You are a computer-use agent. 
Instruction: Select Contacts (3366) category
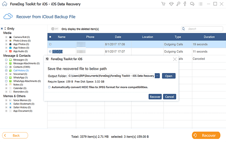pyautogui.click(x=21, y=67)
